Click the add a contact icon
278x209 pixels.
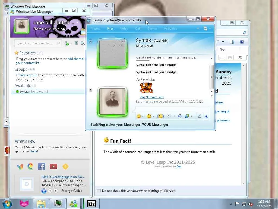tap(67, 43)
